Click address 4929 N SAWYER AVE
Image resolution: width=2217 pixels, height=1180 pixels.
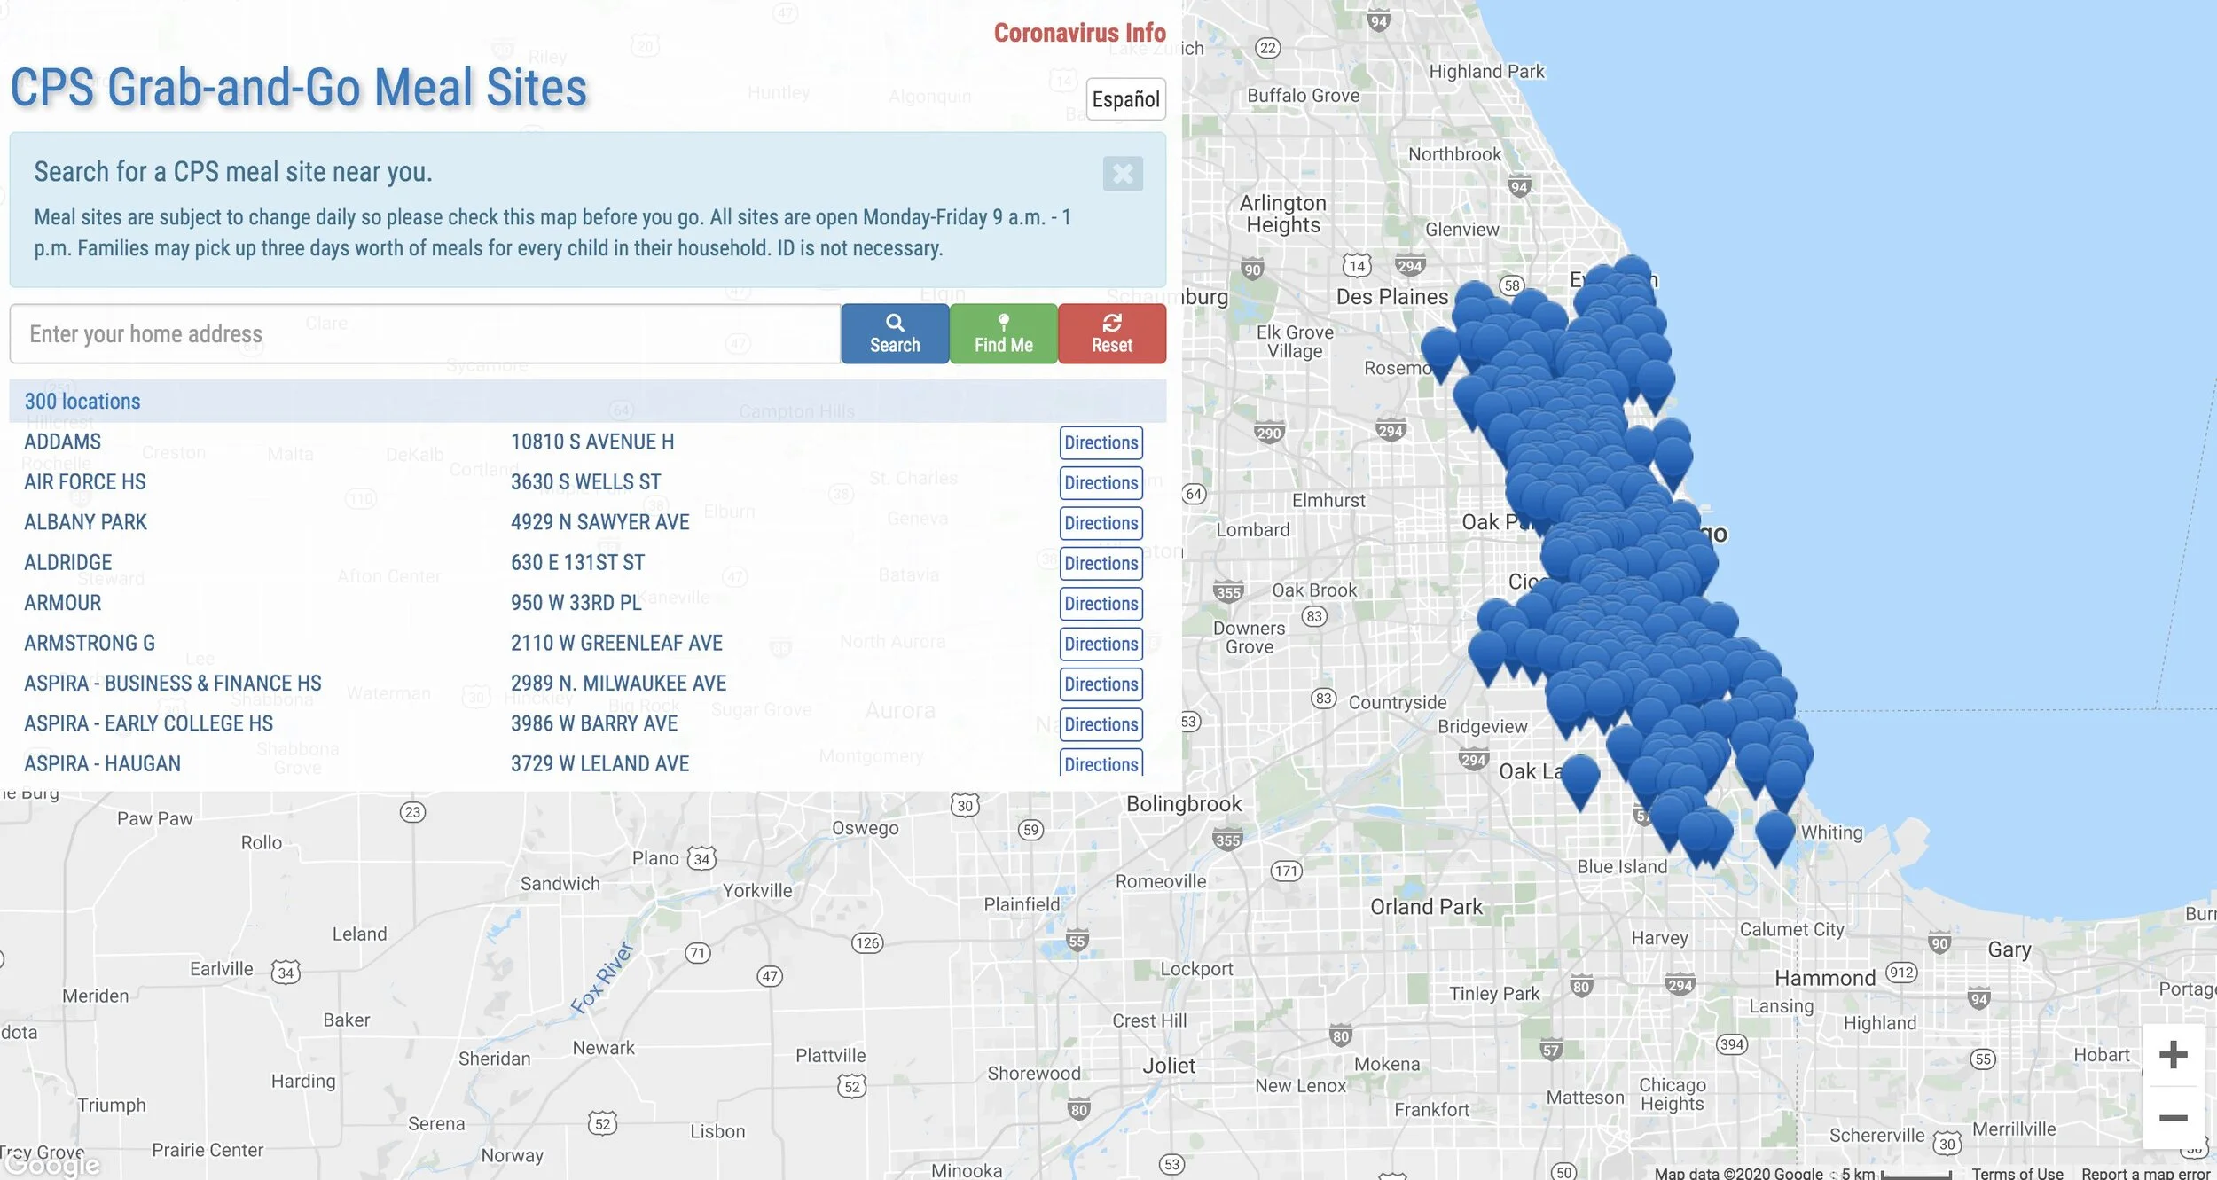click(x=600, y=522)
